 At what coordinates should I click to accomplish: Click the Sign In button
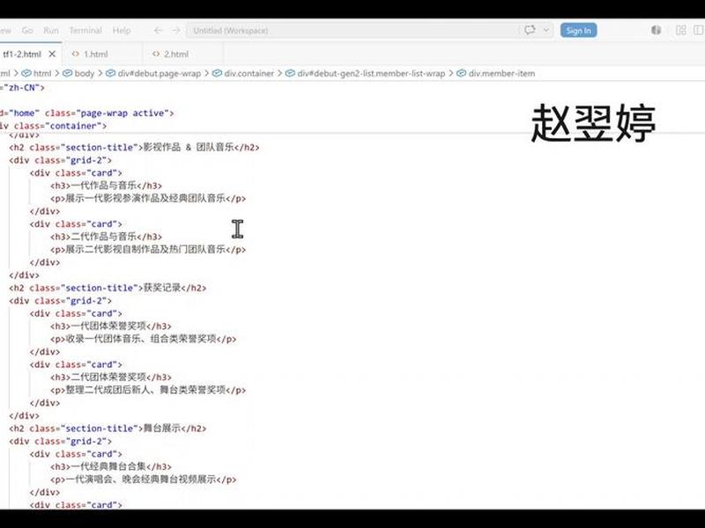click(578, 31)
